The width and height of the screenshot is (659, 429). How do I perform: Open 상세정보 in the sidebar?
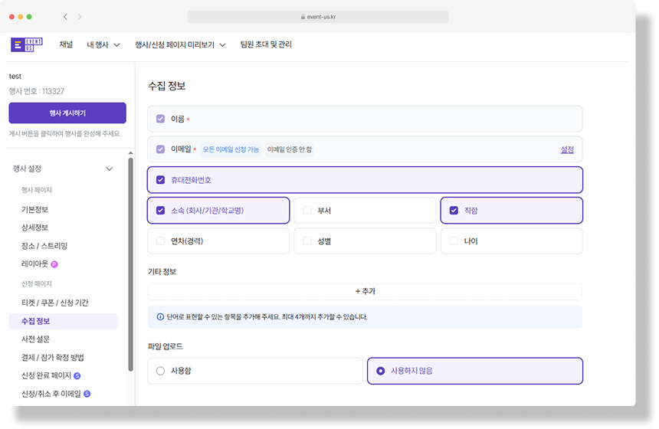tap(35, 228)
